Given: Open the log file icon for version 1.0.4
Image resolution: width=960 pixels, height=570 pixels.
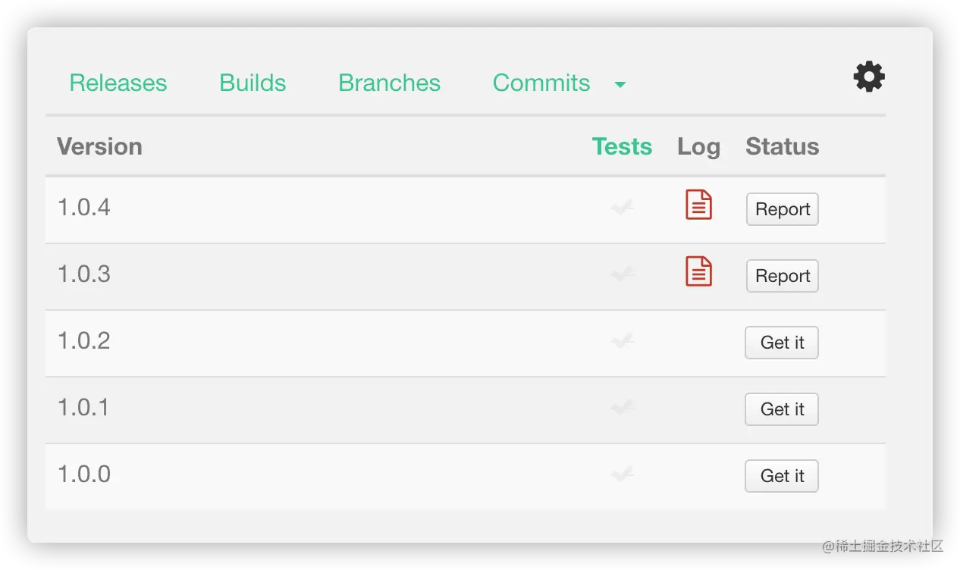Looking at the screenshot, I should point(698,205).
